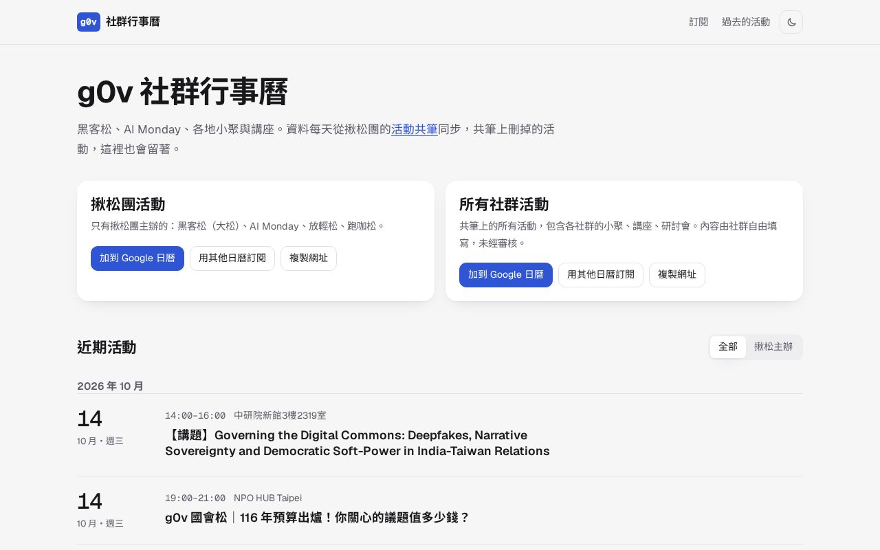Screen dimensions: 880x550
Task: Click the 中研院新館3樓2319室 location text
Action: click(x=280, y=416)
